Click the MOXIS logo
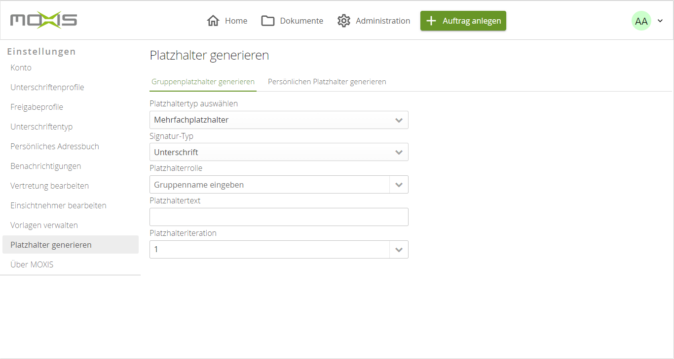The width and height of the screenshot is (674, 359). click(43, 20)
